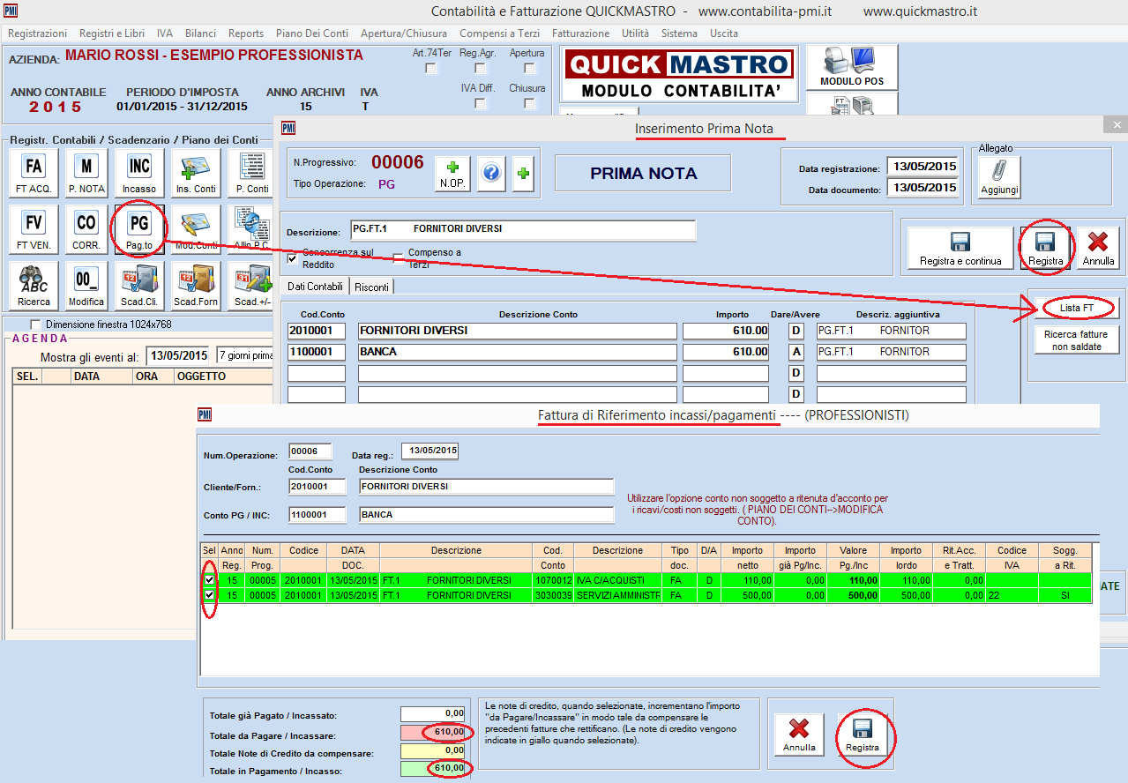Open the Scad.+/- schedule tool
The height and width of the screenshot is (783, 1128).
(x=251, y=285)
